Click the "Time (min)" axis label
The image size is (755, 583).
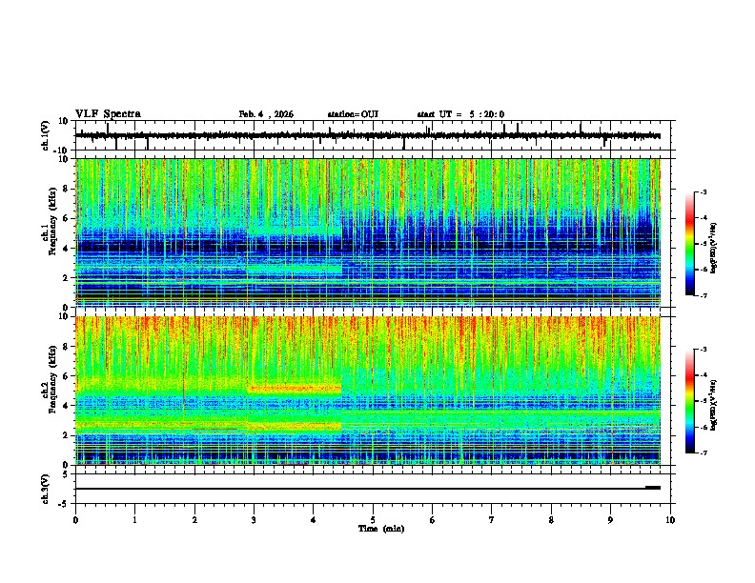click(x=381, y=529)
